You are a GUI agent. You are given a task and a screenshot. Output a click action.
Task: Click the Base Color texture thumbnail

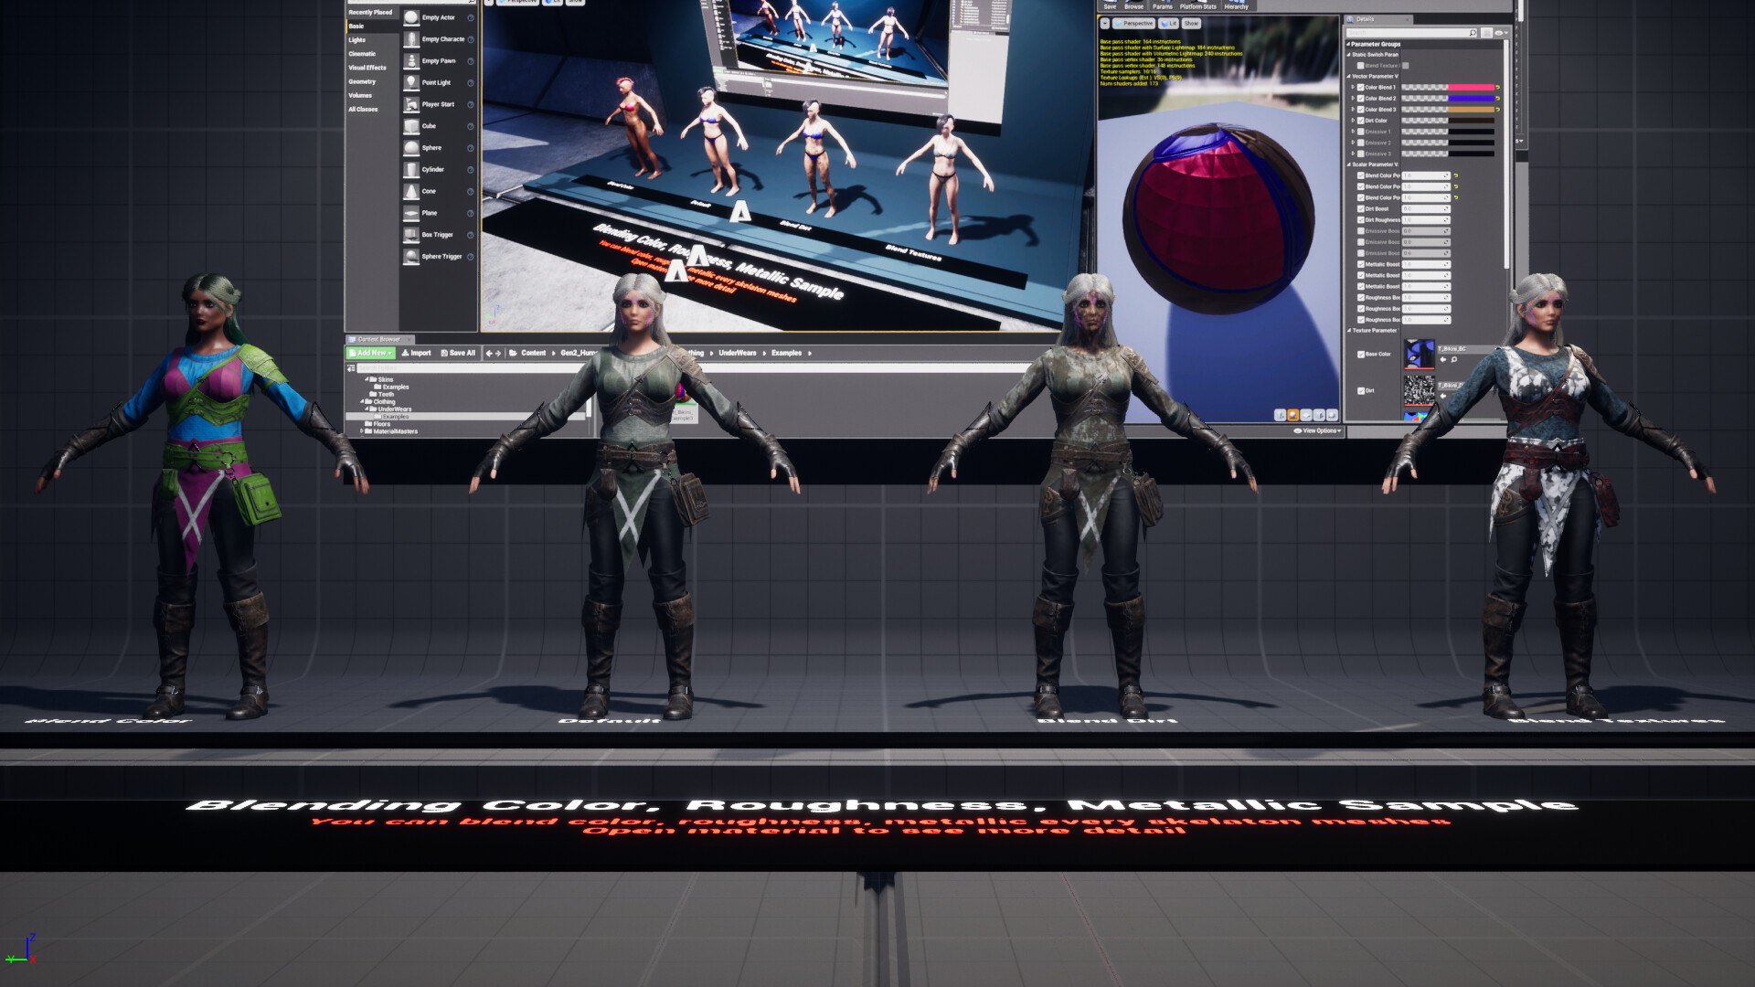pyautogui.click(x=1420, y=354)
